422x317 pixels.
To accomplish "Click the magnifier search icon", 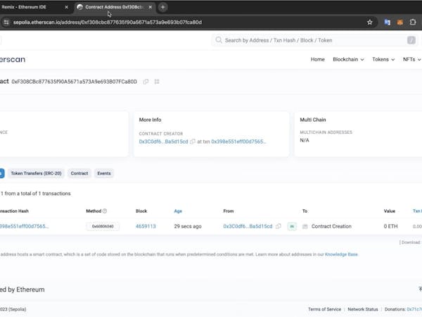I will pos(219,40).
